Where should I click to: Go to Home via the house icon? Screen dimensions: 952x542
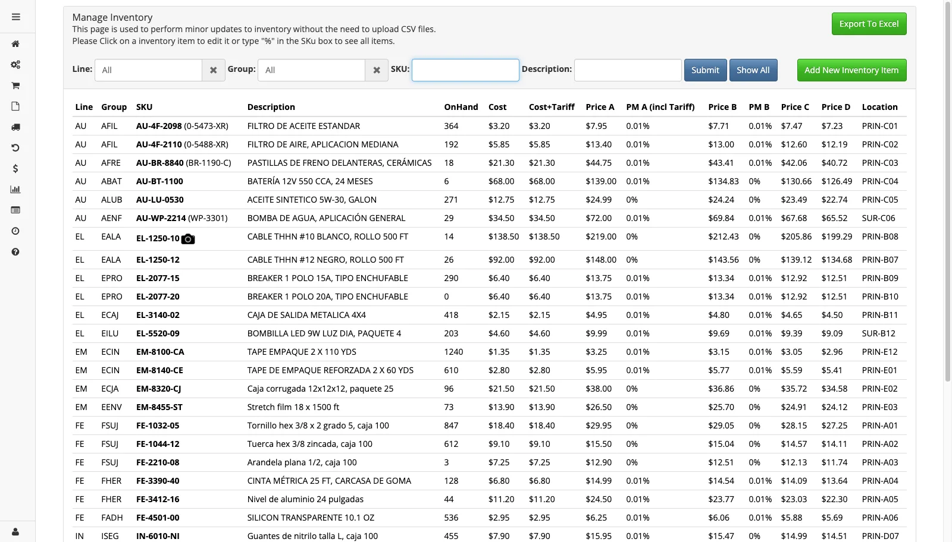16,44
